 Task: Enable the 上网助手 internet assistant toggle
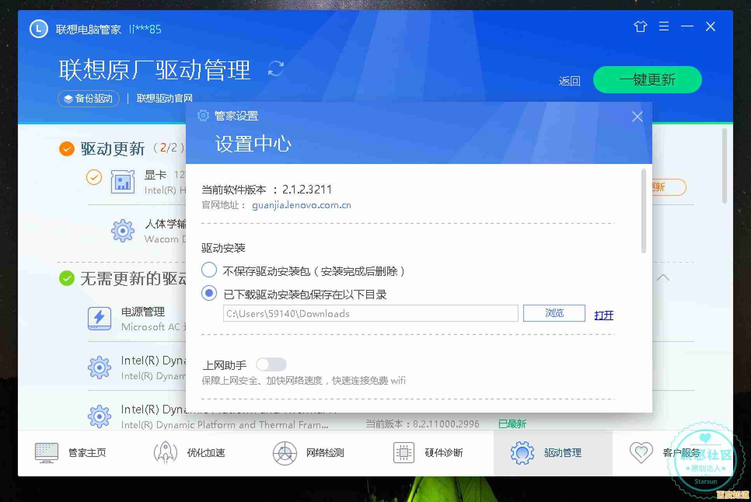(x=271, y=364)
